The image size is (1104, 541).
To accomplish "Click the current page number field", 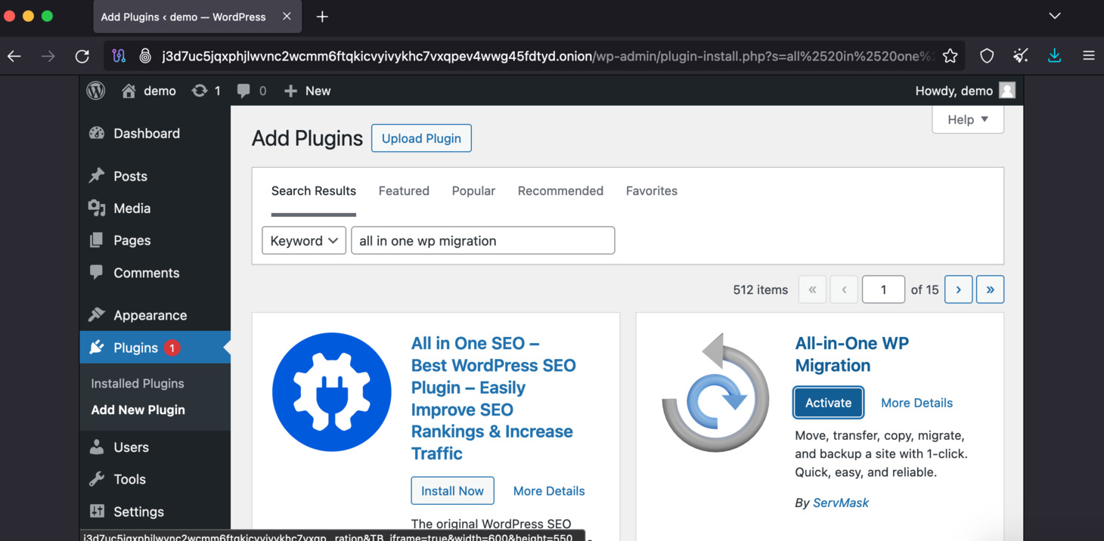I will [883, 289].
